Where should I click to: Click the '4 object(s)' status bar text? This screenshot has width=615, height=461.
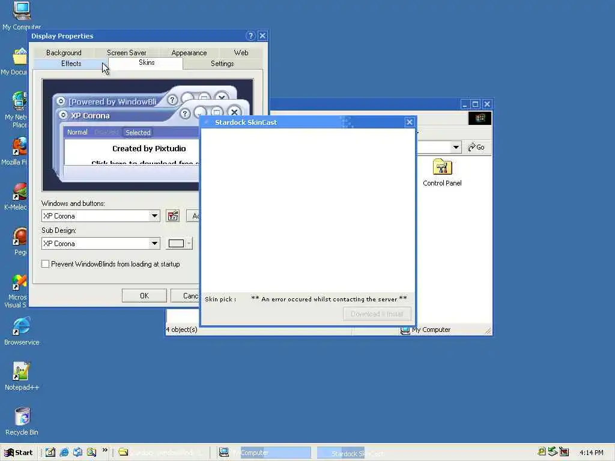pos(181,330)
